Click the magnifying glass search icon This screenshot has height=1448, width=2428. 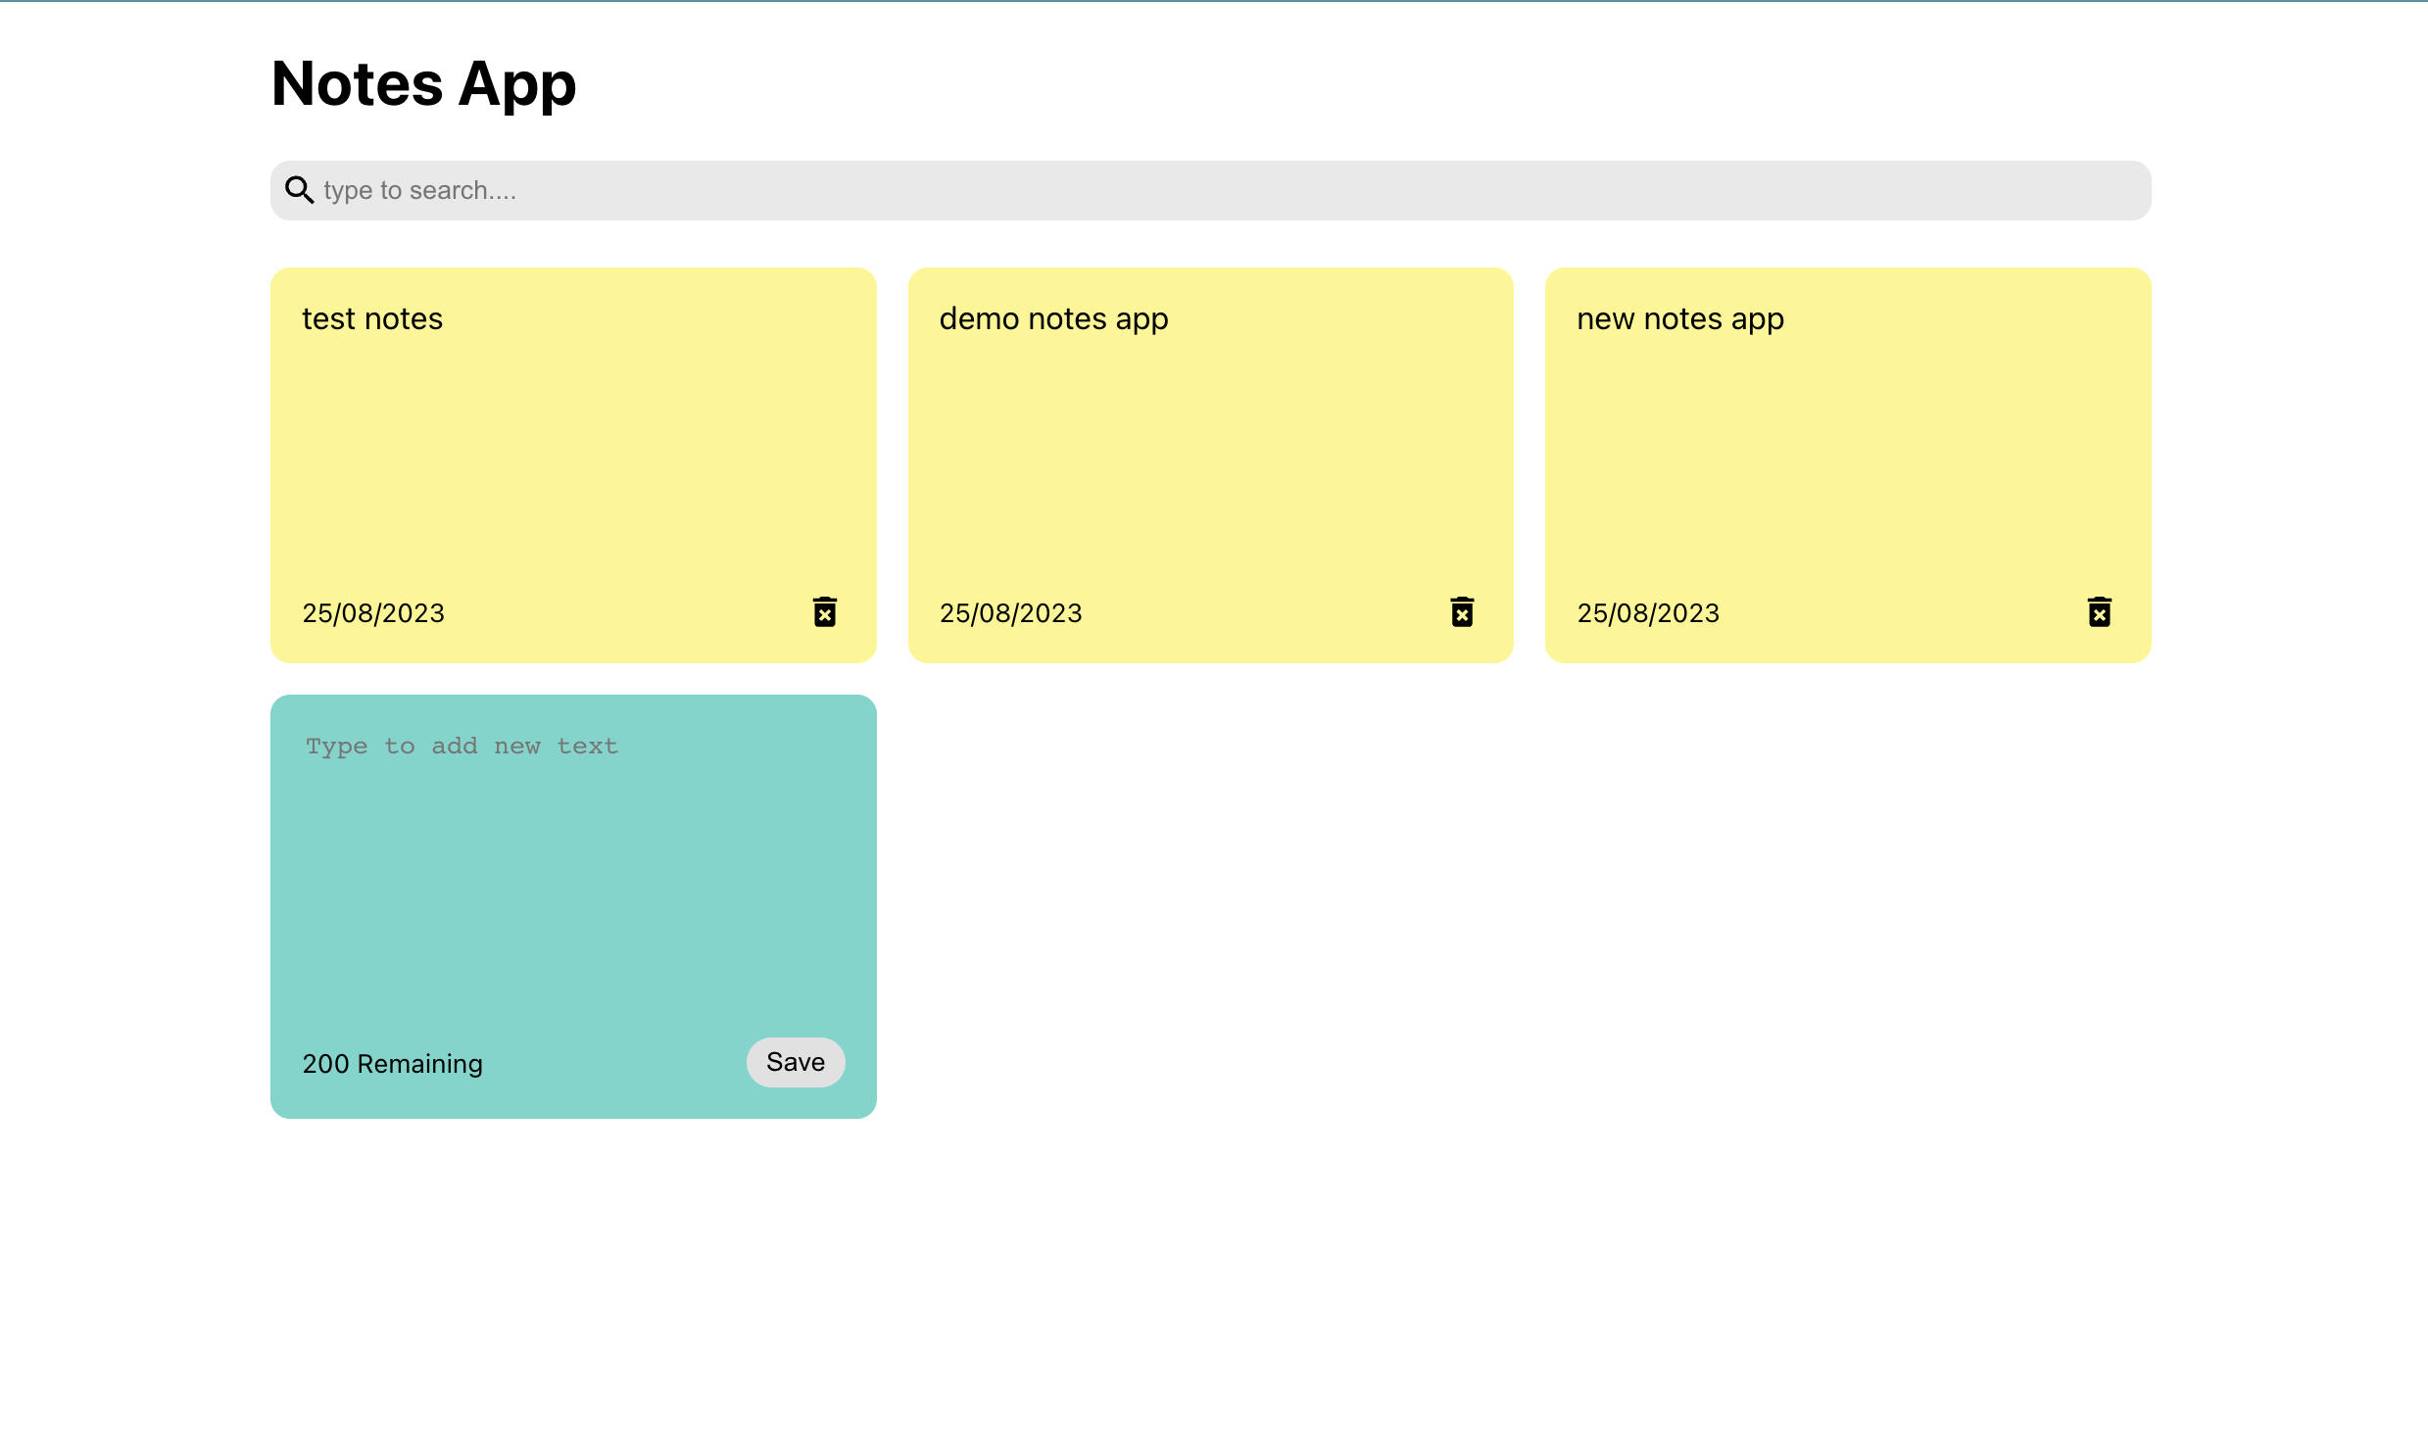pyautogui.click(x=299, y=190)
